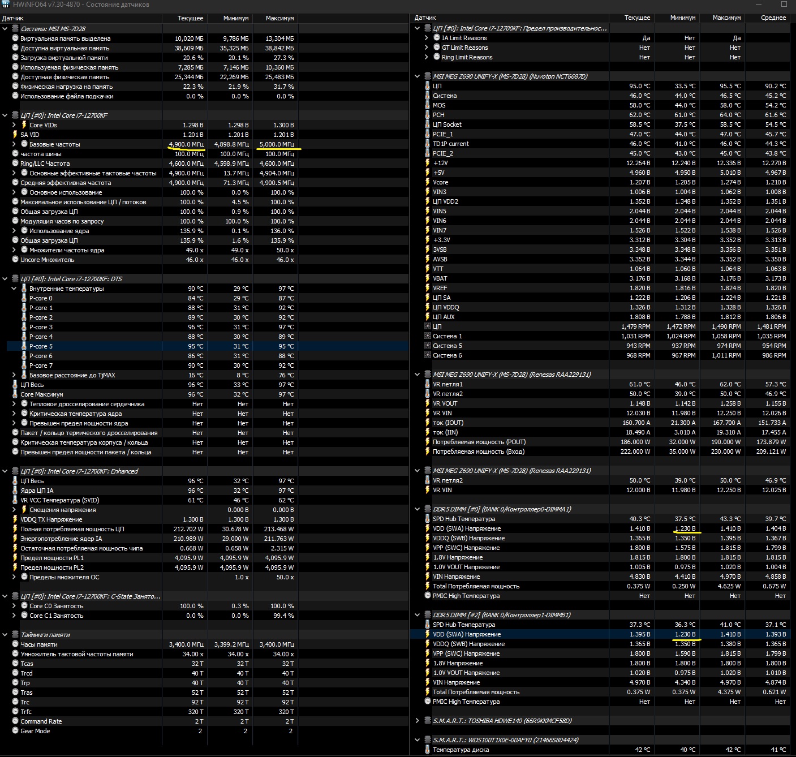Click the lightning icon beside Vcore
The height and width of the screenshot is (757, 796).
427,182
